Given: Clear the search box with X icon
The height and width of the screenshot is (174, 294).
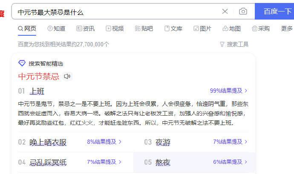Looking at the screenshot, I should pos(225,11).
